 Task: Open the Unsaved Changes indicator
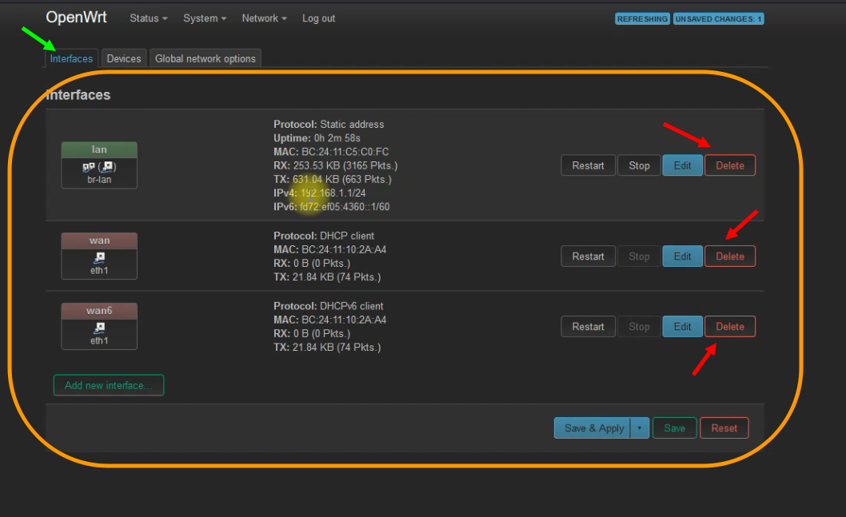pyautogui.click(x=718, y=18)
